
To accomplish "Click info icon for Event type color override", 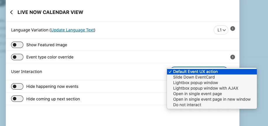I will [x=232, y=57].
